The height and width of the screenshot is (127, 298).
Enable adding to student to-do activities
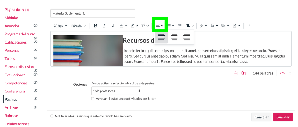(x=93, y=99)
